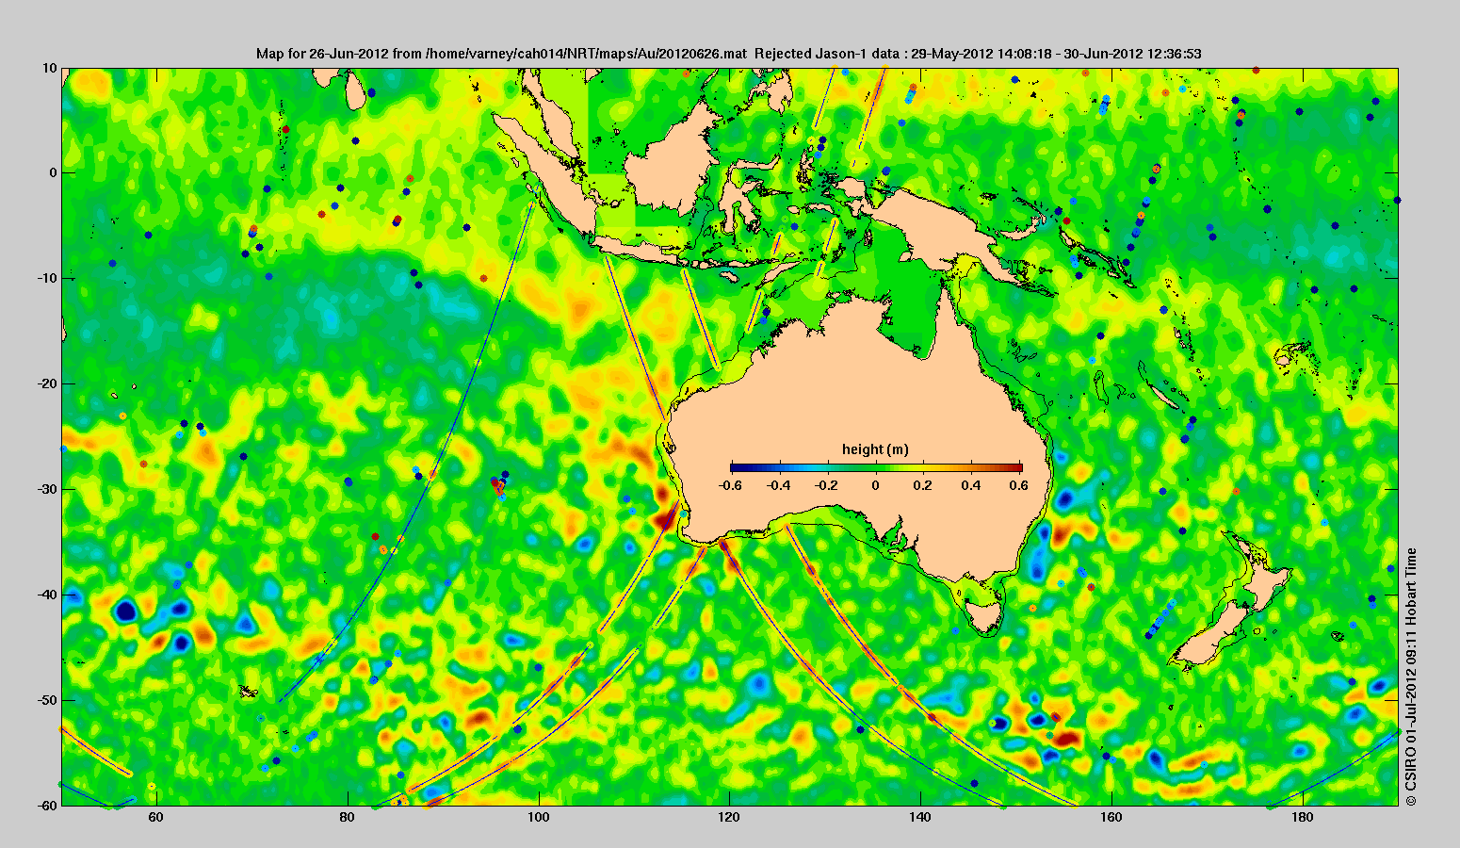The image size is (1460, 848).
Task: Click the Sri Lanka landmass near top
Action: 354,89
